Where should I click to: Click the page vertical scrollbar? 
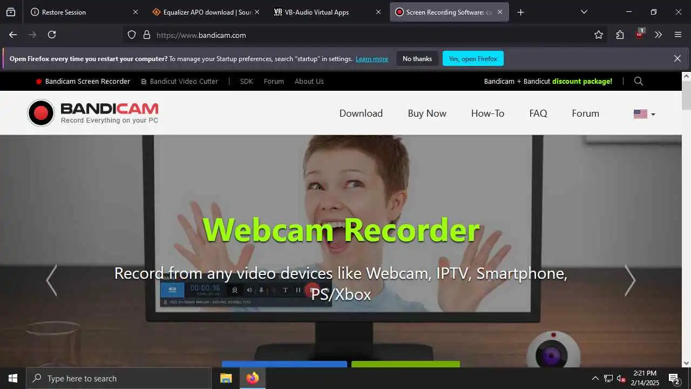(686, 219)
